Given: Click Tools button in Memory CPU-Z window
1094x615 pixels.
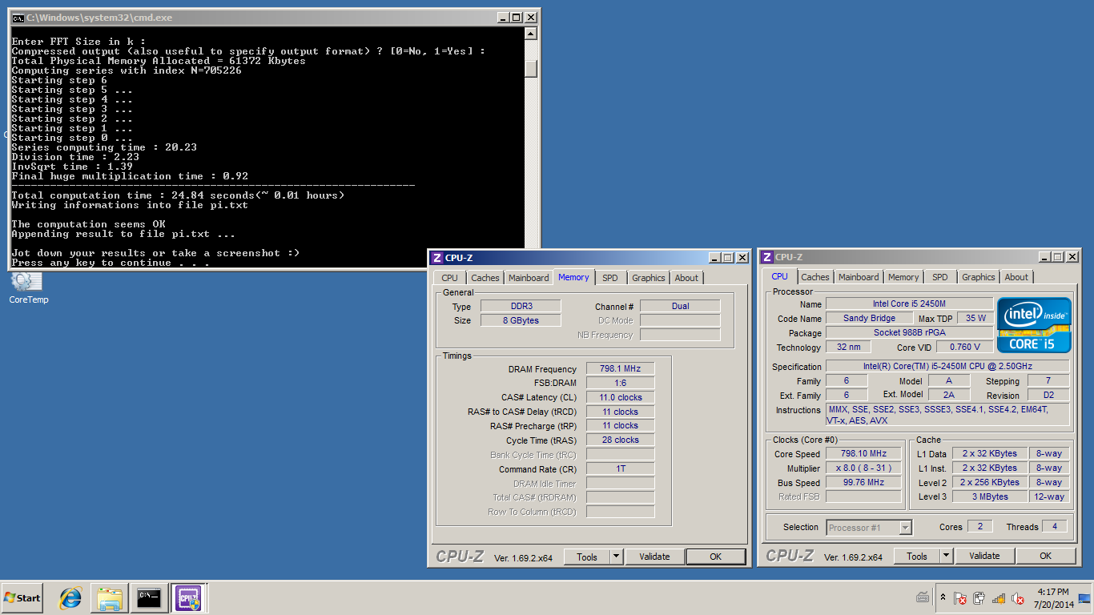Looking at the screenshot, I should pos(587,557).
